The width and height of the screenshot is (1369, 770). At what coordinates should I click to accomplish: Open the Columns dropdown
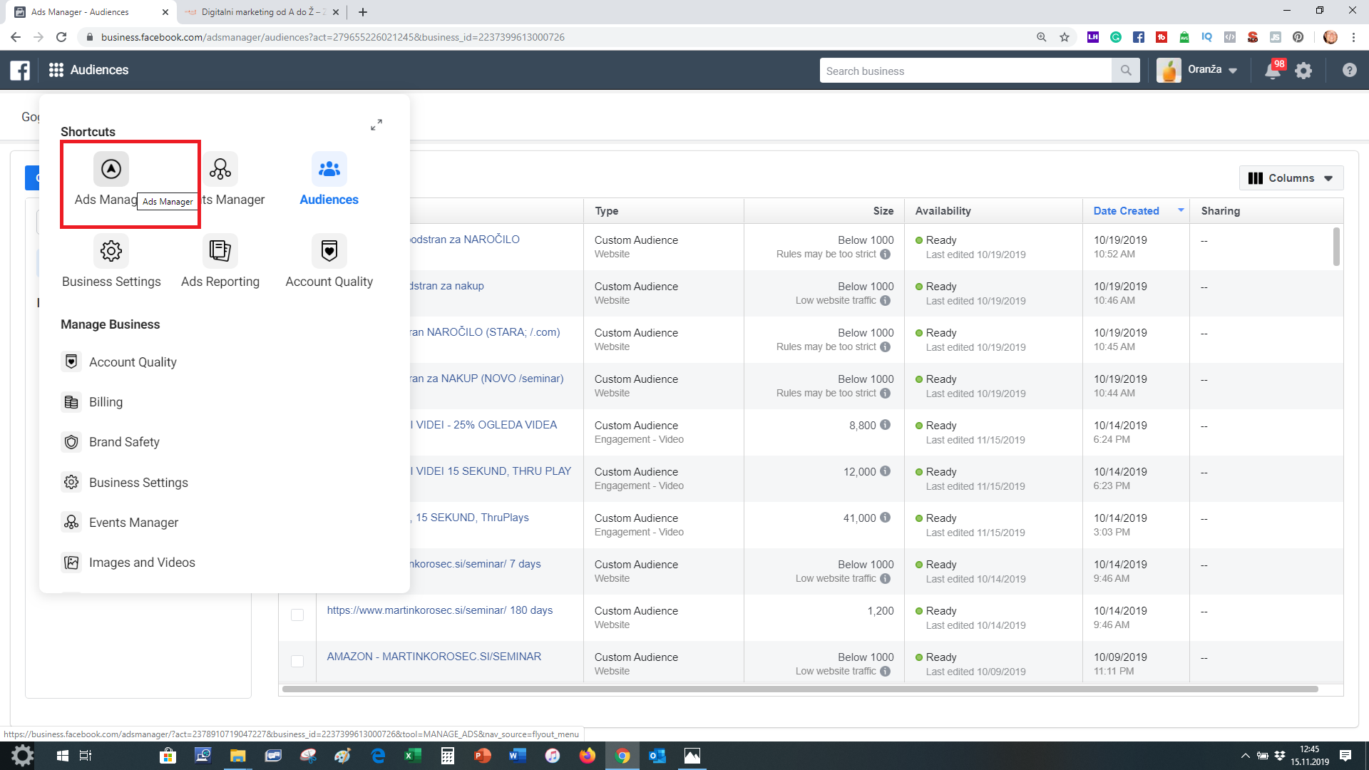[x=1291, y=178]
